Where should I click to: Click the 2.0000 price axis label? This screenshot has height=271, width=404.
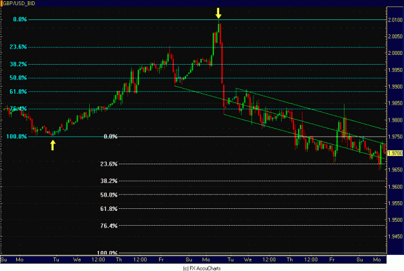pyautogui.click(x=395, y=53)
